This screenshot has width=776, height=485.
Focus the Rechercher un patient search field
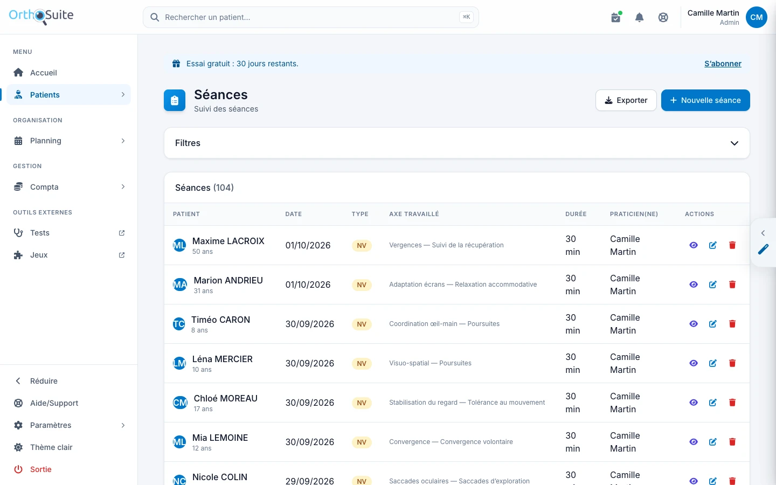(x=311, y=17)
